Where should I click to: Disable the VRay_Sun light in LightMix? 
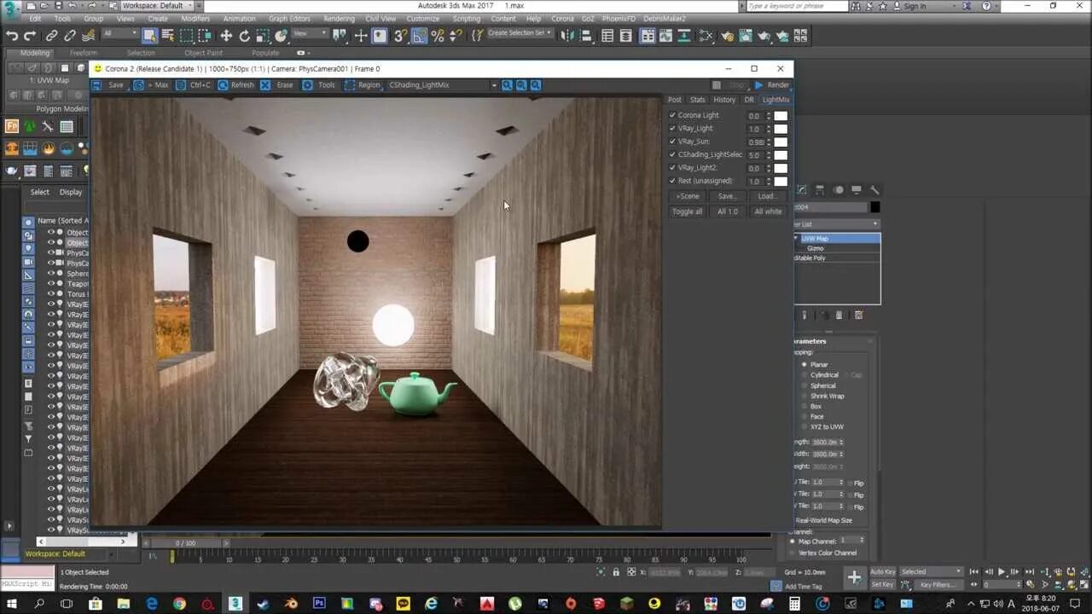[x=673, y=141]
